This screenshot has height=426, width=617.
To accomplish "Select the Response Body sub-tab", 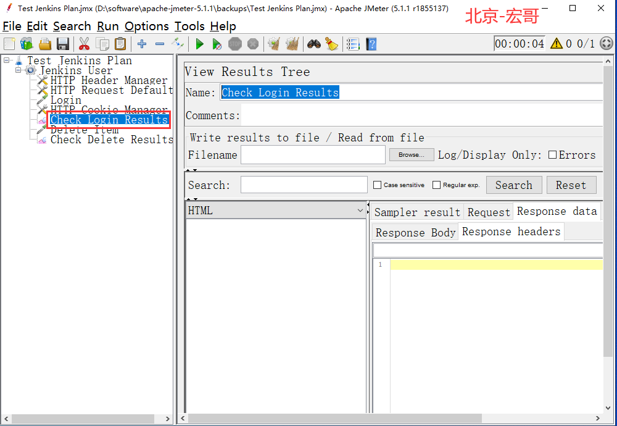I will click(415, 233).
